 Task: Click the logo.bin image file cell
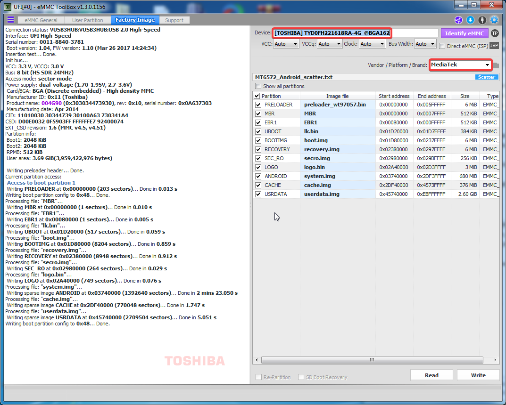(x=338, y=167)
